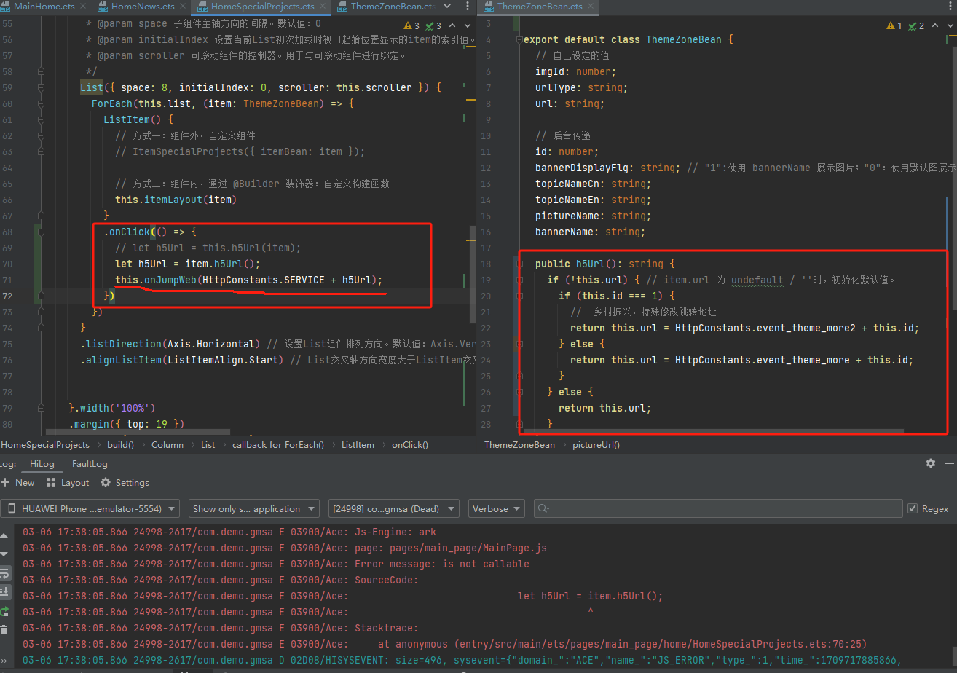This screenshot has width=957, height=673.
Task: Open the log Layout options
Action: (67, 482)
